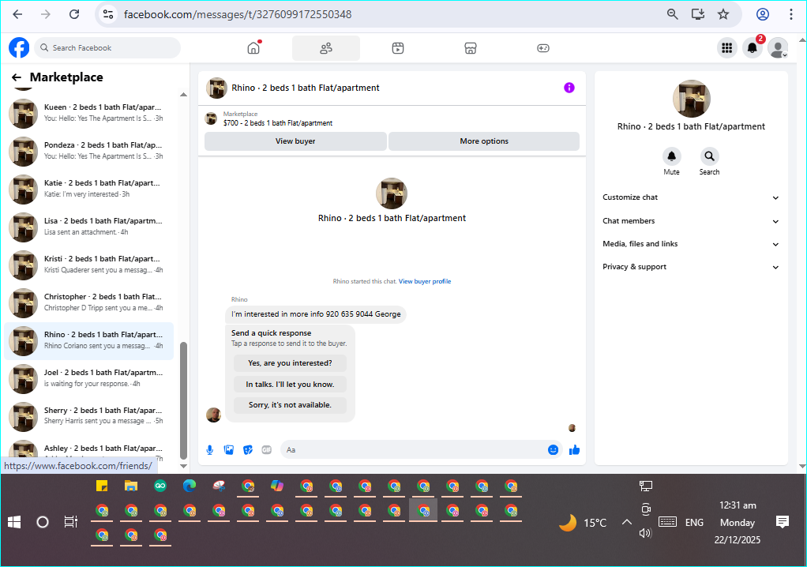The width and height of the screenshot is (807, 567).
Task: Attach a photo using image icon
Action: click(x=229, y=450)
